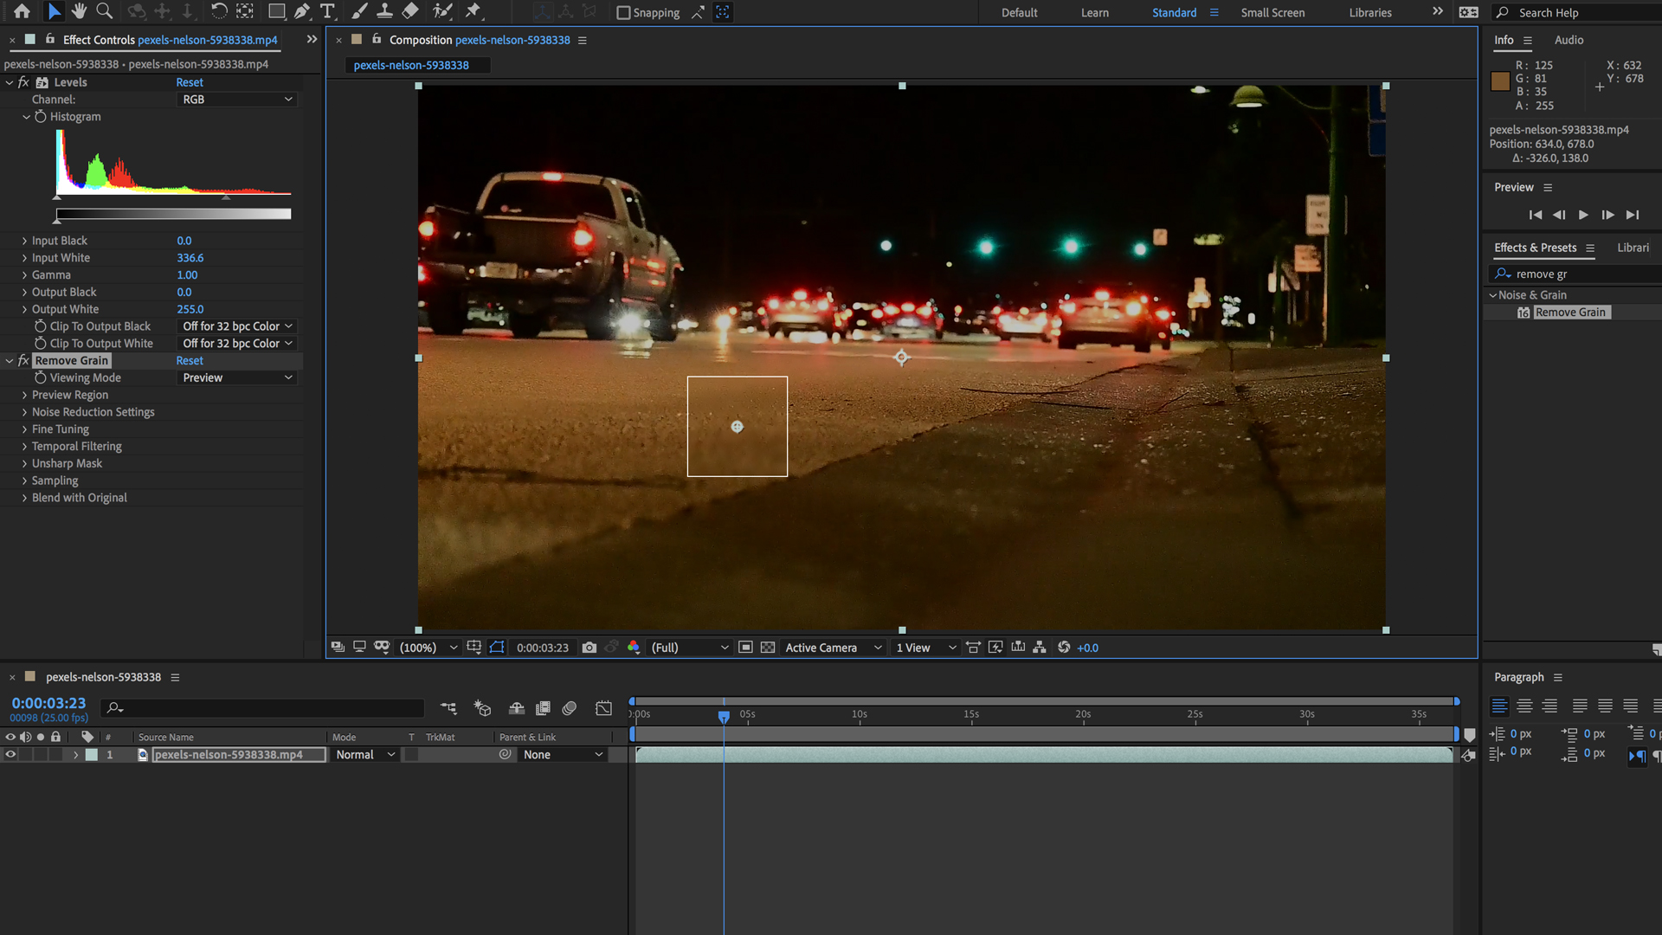Open the Graph Editor in the timeline
The height and width of the screenshot is (935, 1662).
603,707
